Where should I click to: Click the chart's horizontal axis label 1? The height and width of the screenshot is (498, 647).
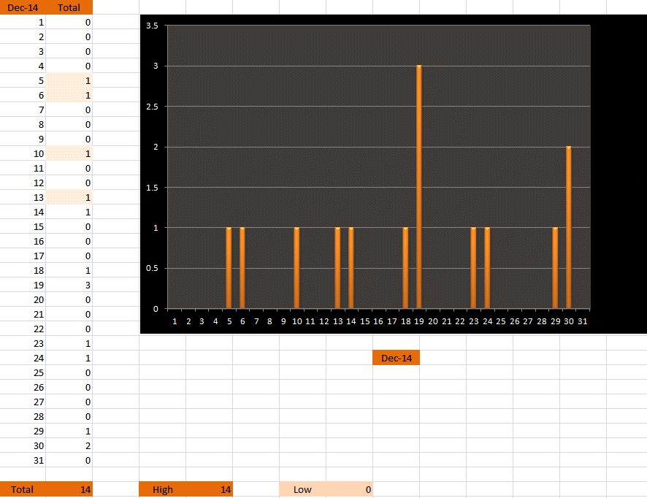[x=175, y=321]
